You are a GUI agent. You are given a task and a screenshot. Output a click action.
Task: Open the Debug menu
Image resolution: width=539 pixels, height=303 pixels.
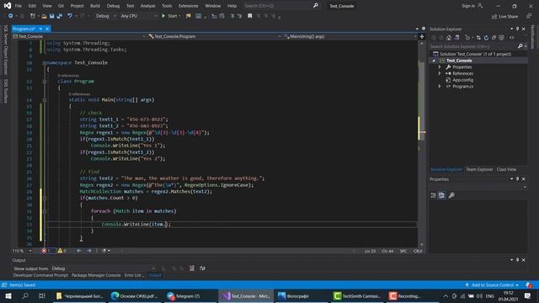coord(113,6)
